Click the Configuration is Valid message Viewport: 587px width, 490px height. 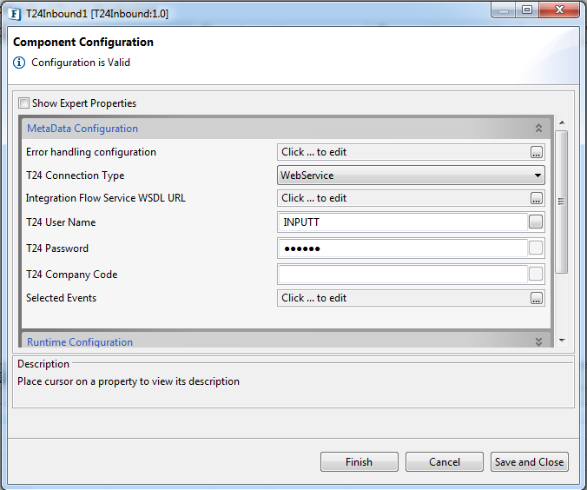(x=81, y=63)
